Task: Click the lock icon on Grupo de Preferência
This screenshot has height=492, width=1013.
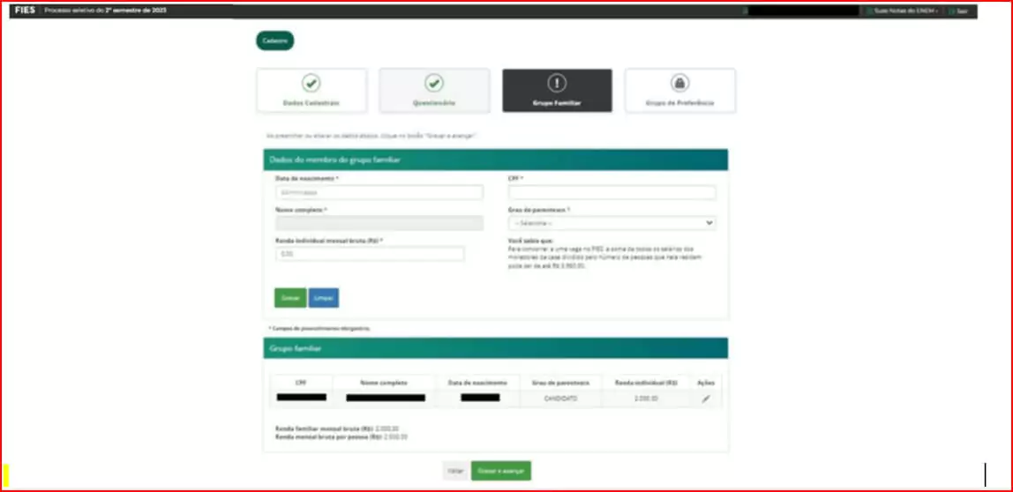Action: 679,83
